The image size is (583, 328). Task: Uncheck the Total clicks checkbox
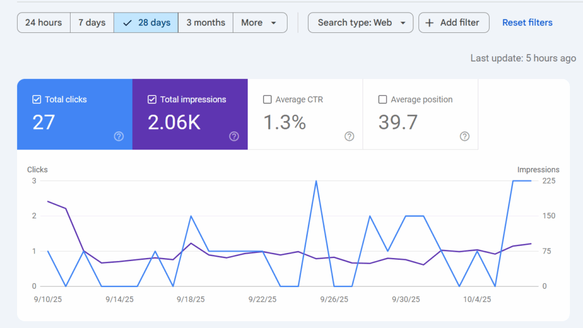(37, 99)
